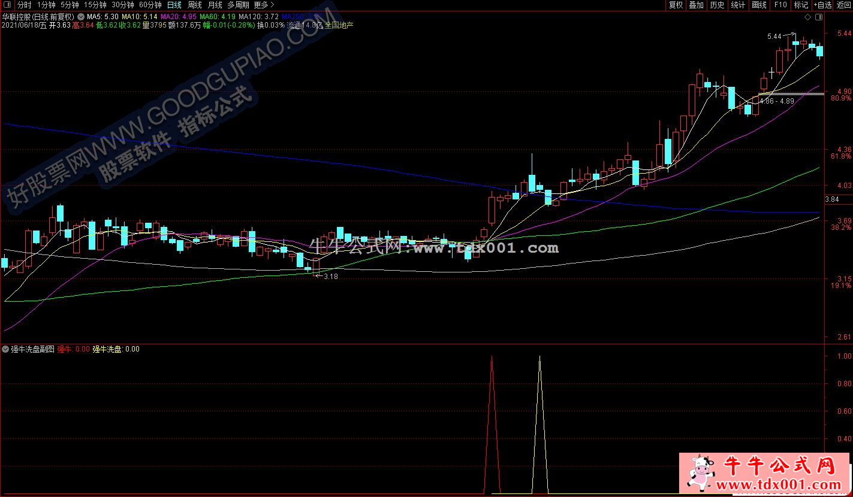The width and height of the screenshot is (853, 497).
Task: Select the MA120: 3.72 label
Action: 258,17
